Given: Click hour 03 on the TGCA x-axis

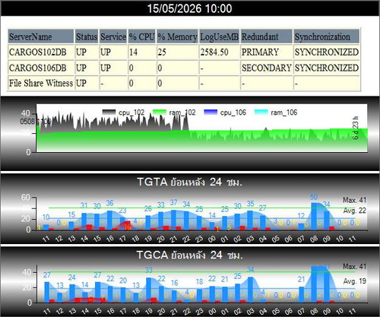Looking at the screenshot, I should point(250,311).
